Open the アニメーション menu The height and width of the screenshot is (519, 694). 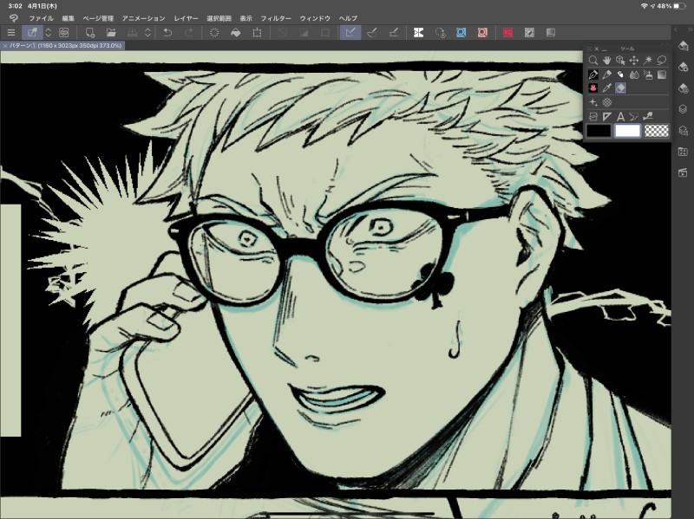[x=143, y=18]
